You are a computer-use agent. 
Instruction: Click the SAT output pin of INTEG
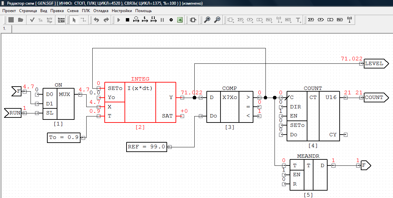[x=182, y=116]
